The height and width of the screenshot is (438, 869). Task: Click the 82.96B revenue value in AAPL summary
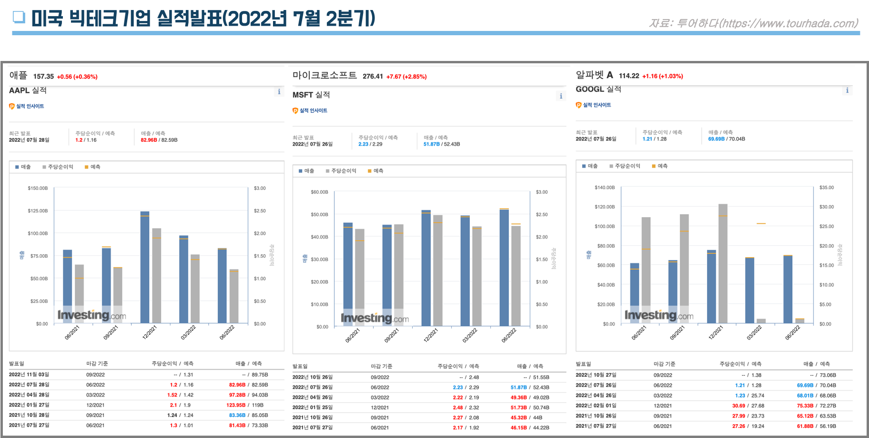pyautogui.click(x=149, y=140)
